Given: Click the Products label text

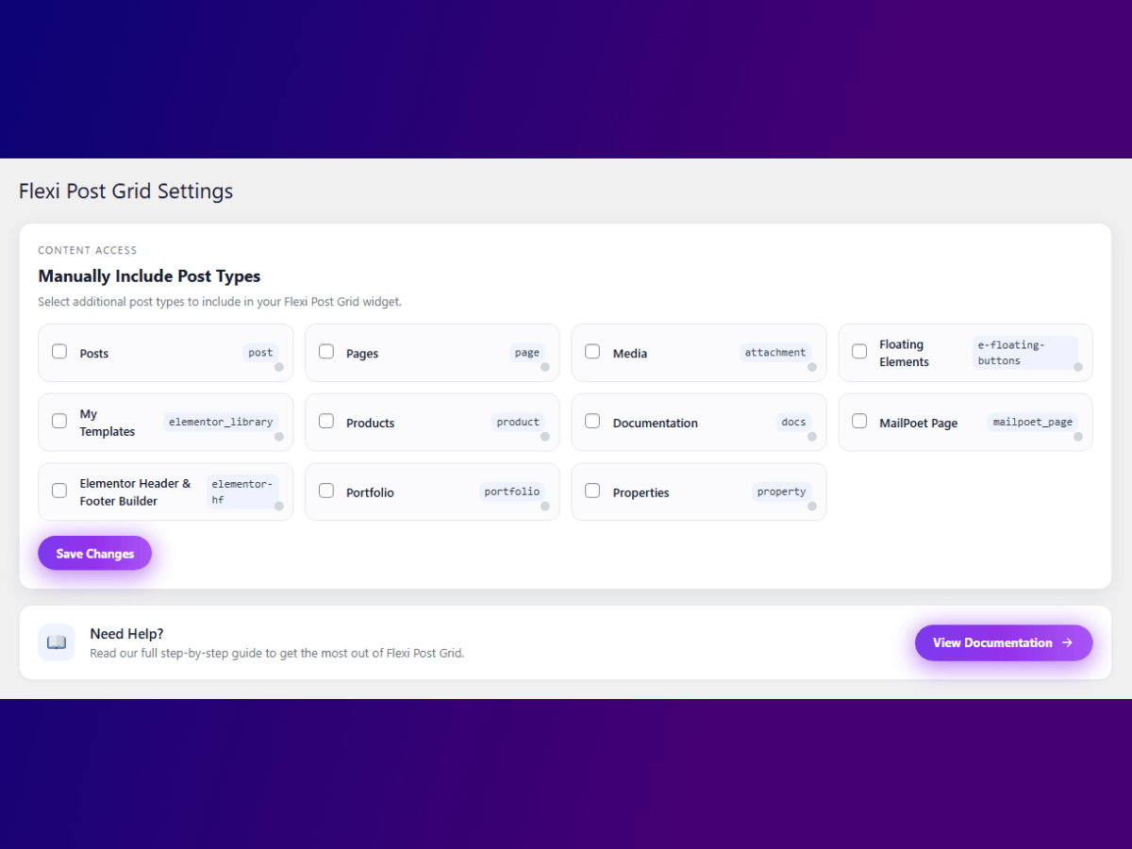Looking at the screenshot, I should tap(370, 424).
